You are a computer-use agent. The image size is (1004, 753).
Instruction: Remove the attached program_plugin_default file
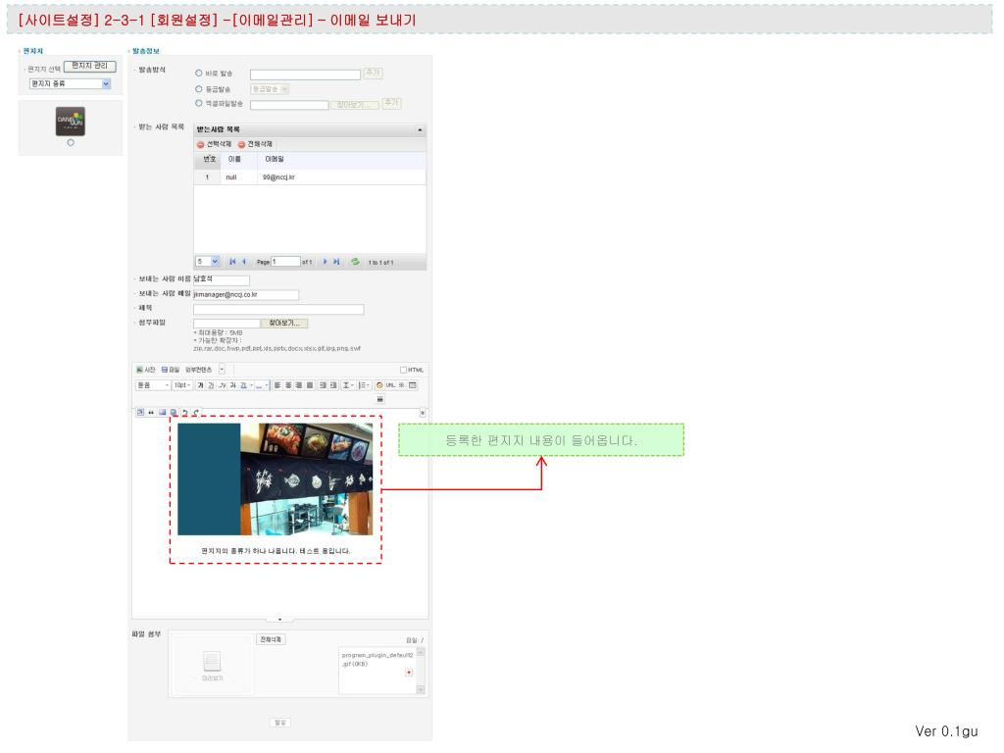pos(409,672)
